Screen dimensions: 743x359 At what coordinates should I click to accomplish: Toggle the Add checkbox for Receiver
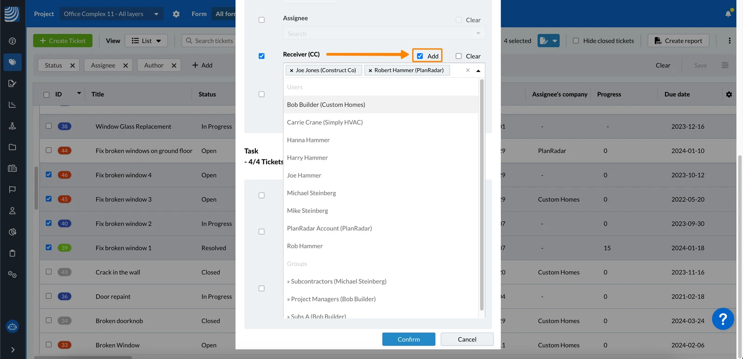(420, 56)
